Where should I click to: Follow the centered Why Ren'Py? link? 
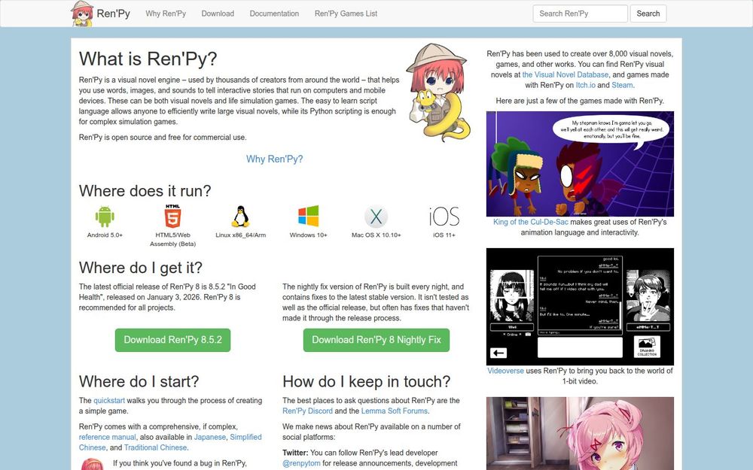[x=275, y=159]
